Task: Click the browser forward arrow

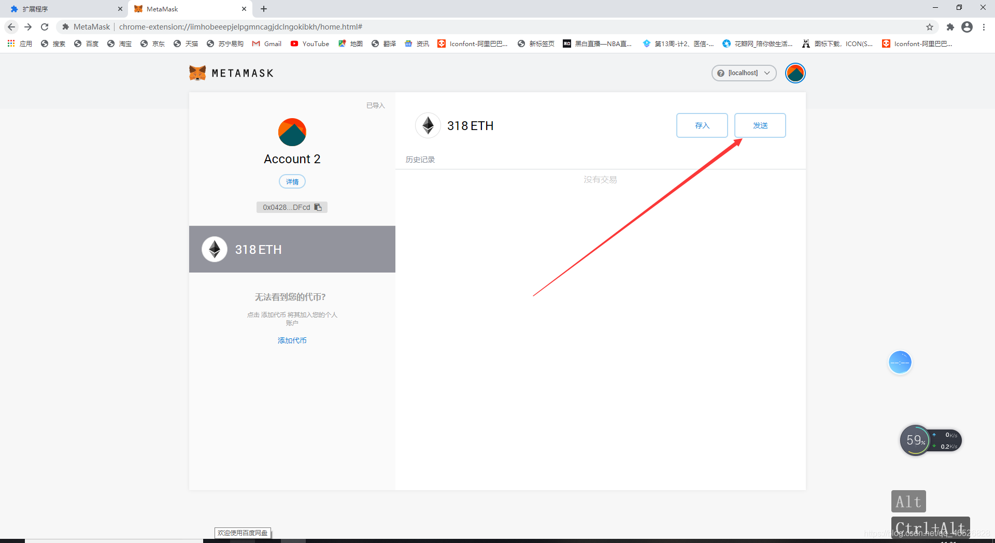Action: [x=28, y=27]
